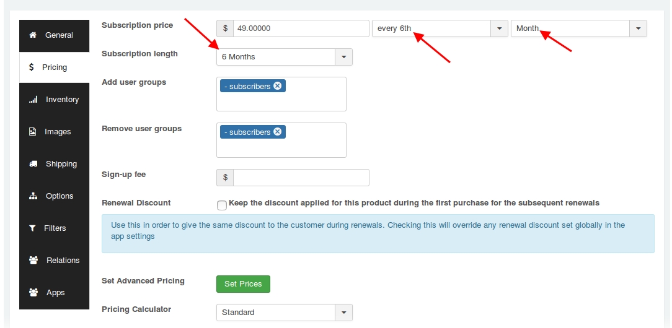
Task: Click the Filters funnel icon
Action: [33, 228]
